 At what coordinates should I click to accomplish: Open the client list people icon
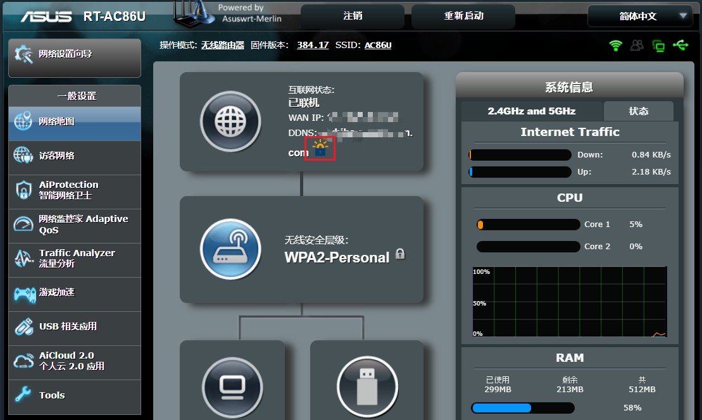(x=637, y=45)
